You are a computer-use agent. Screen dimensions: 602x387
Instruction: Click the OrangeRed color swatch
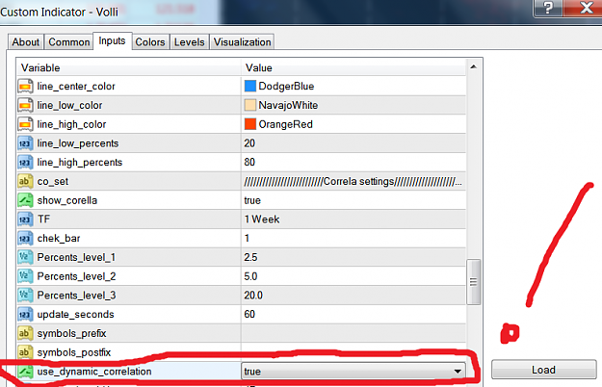point(250,124)
